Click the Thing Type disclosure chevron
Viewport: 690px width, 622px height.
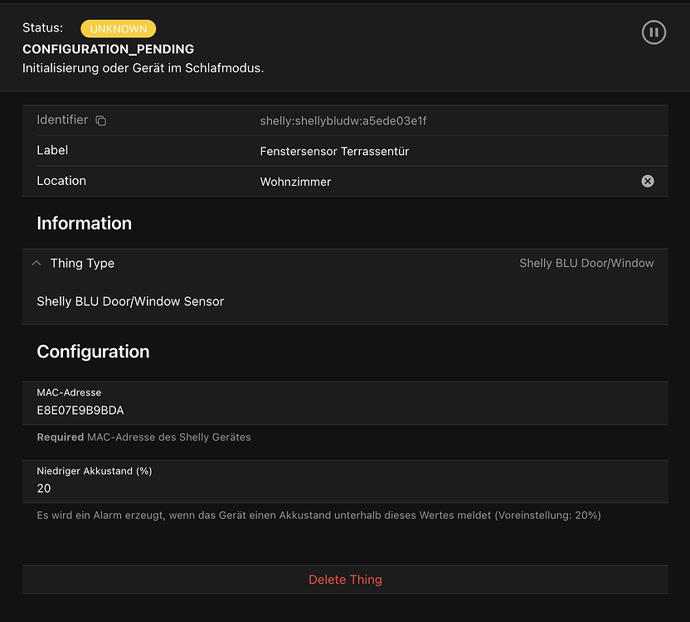click(36, 263)
